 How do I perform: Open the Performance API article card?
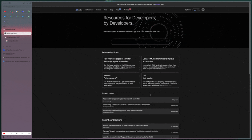pyautogui.click(x=121, y=80)
